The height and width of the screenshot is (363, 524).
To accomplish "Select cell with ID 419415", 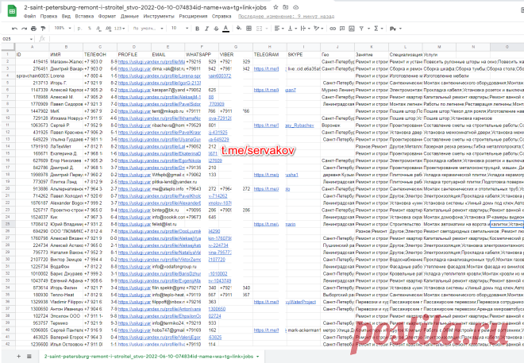I will 32,62.
